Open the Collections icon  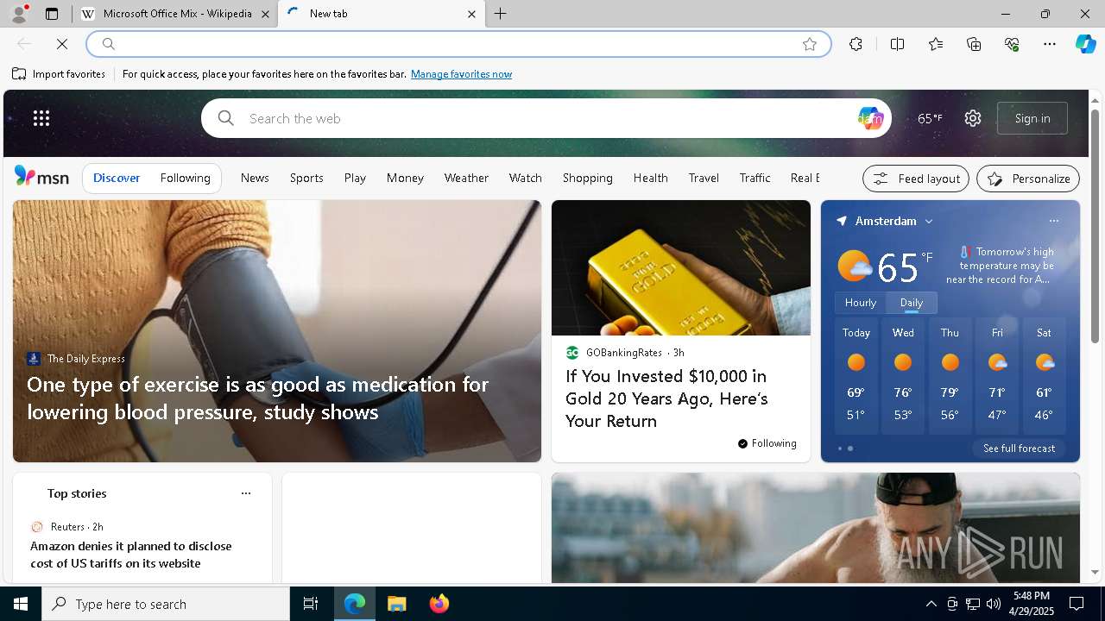pyautogui.click(x=974, y=44)
